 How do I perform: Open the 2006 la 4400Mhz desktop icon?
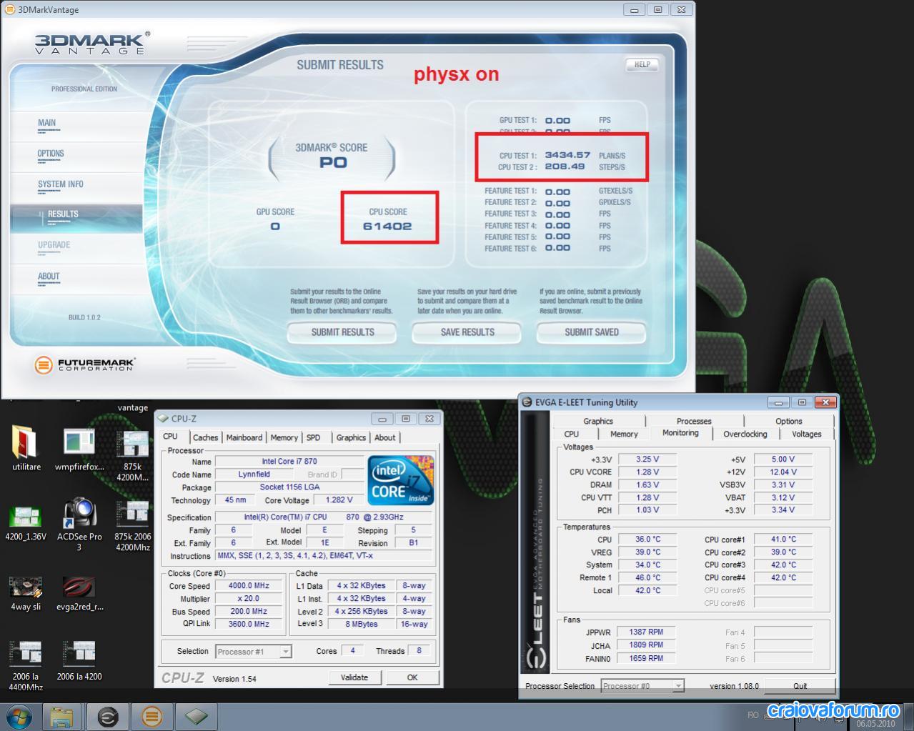pos(26,665)
